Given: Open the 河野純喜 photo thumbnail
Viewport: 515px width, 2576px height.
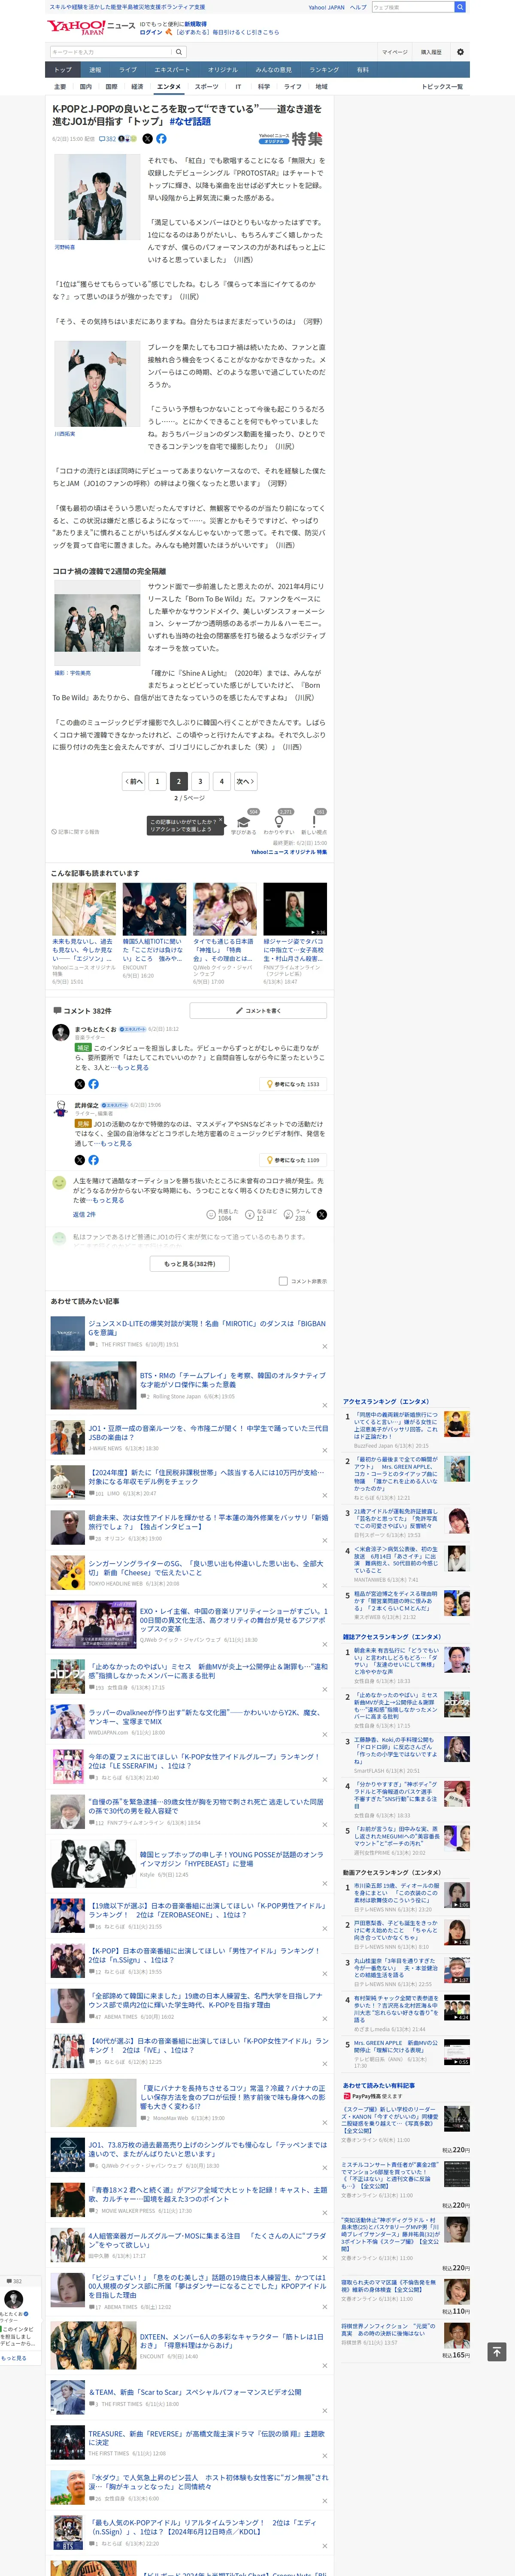Looking at the screenshot, I should pyautogui.click(x=97, y=197).
